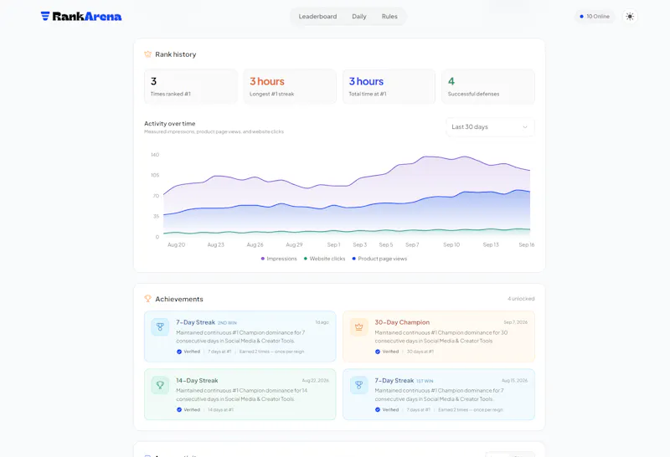Click the trophy icon next to Achievements

[x=148, y=299]
